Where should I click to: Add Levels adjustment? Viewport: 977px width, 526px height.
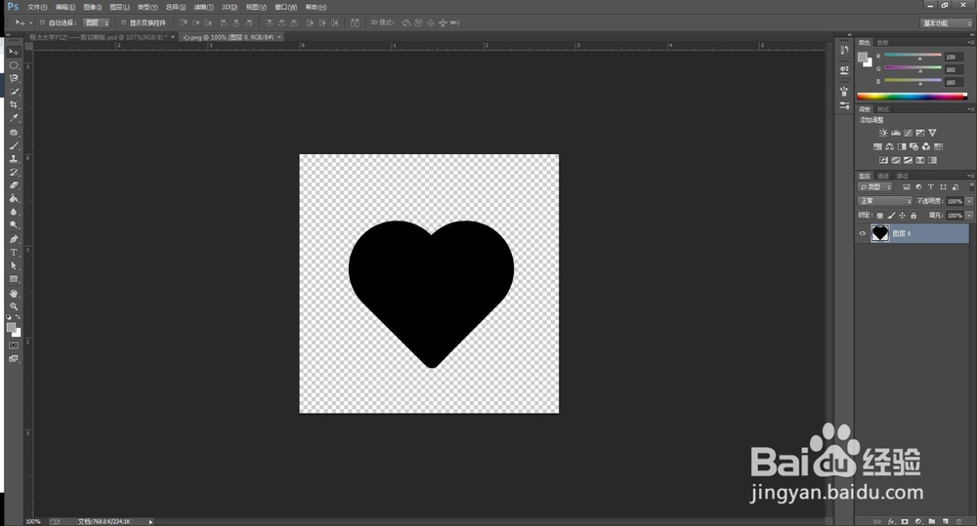pyautogui.click(x=895, y=133)
